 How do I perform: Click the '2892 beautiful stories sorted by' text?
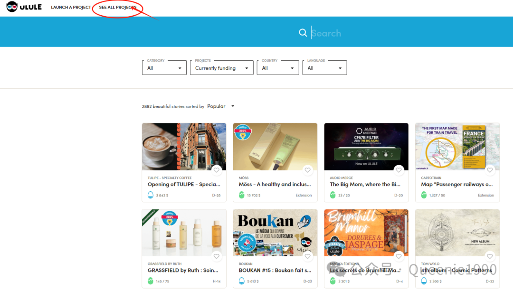[173, 107]
